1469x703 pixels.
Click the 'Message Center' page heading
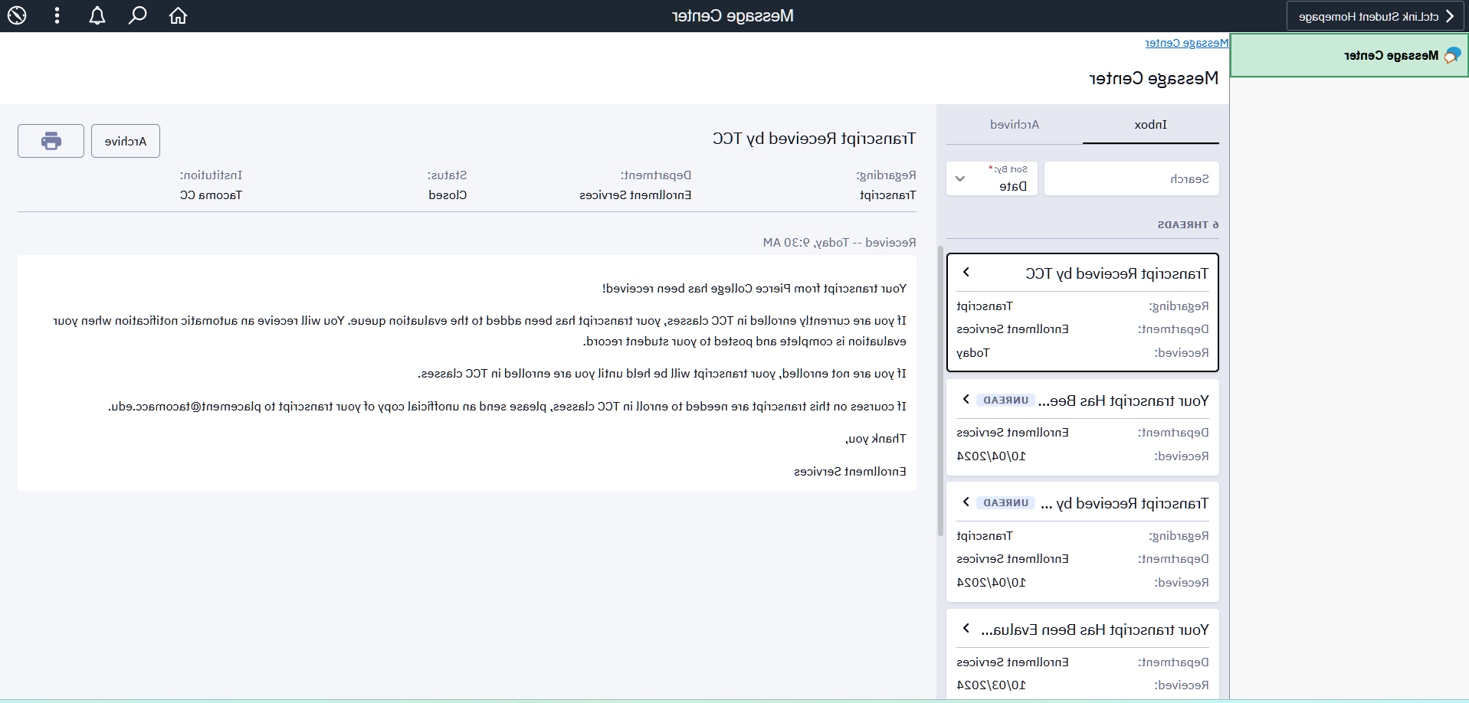pyautogui.click(x=1153, y=78)
